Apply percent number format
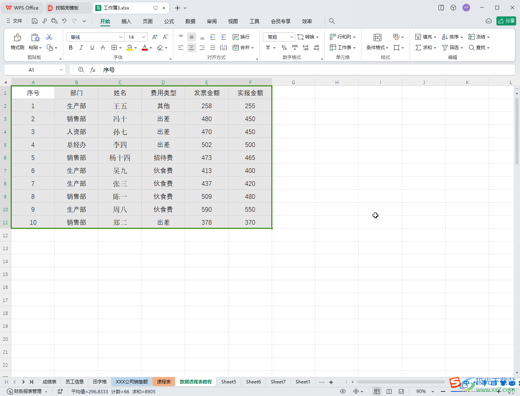 tap(284, 48)
